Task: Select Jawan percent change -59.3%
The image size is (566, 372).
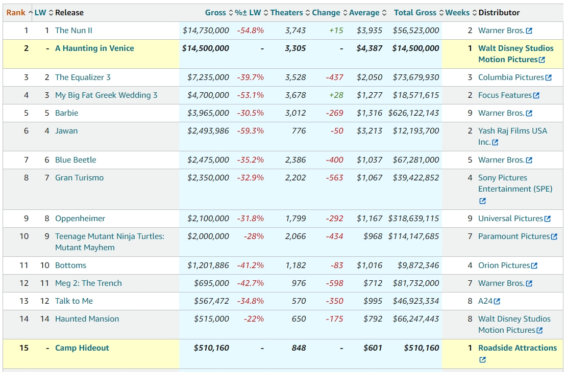Action: (251, 131)
